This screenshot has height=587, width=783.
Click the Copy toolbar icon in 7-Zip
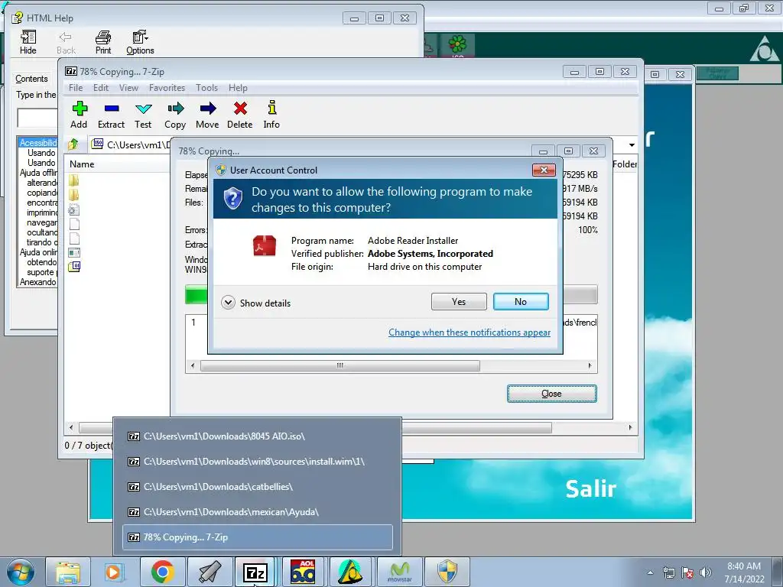175,115
